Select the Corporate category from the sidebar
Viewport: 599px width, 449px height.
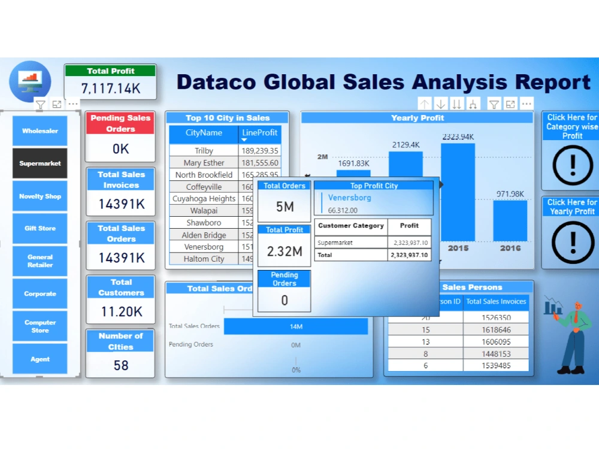40,293
